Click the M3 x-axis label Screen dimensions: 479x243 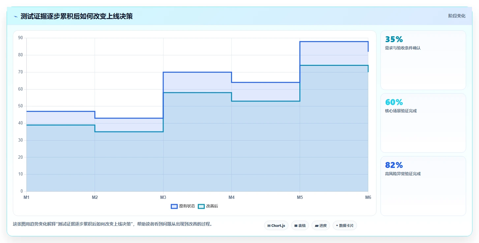[163, 198]
